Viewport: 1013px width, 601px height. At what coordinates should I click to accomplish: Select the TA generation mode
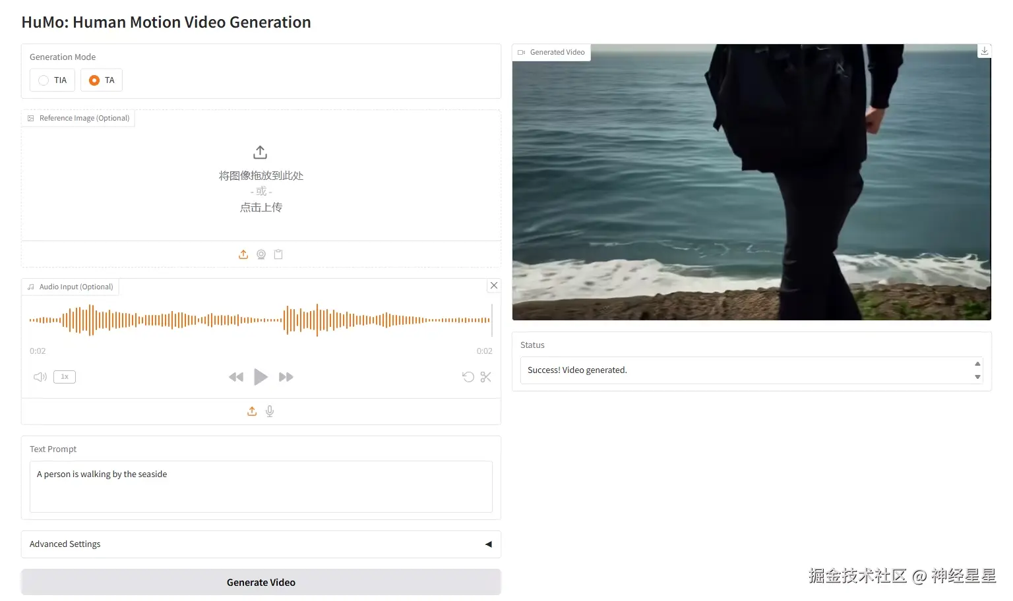102,80
